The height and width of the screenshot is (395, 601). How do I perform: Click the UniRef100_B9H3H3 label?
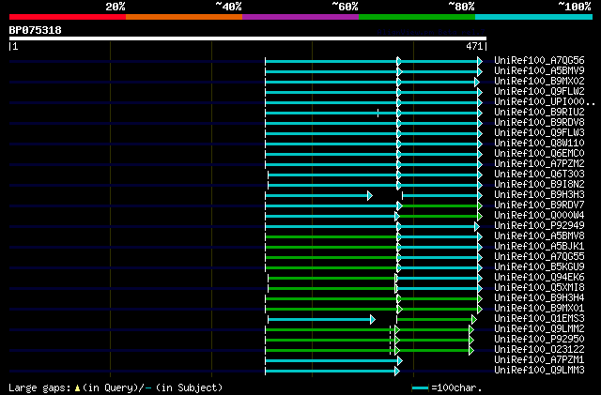click(539, 195)
